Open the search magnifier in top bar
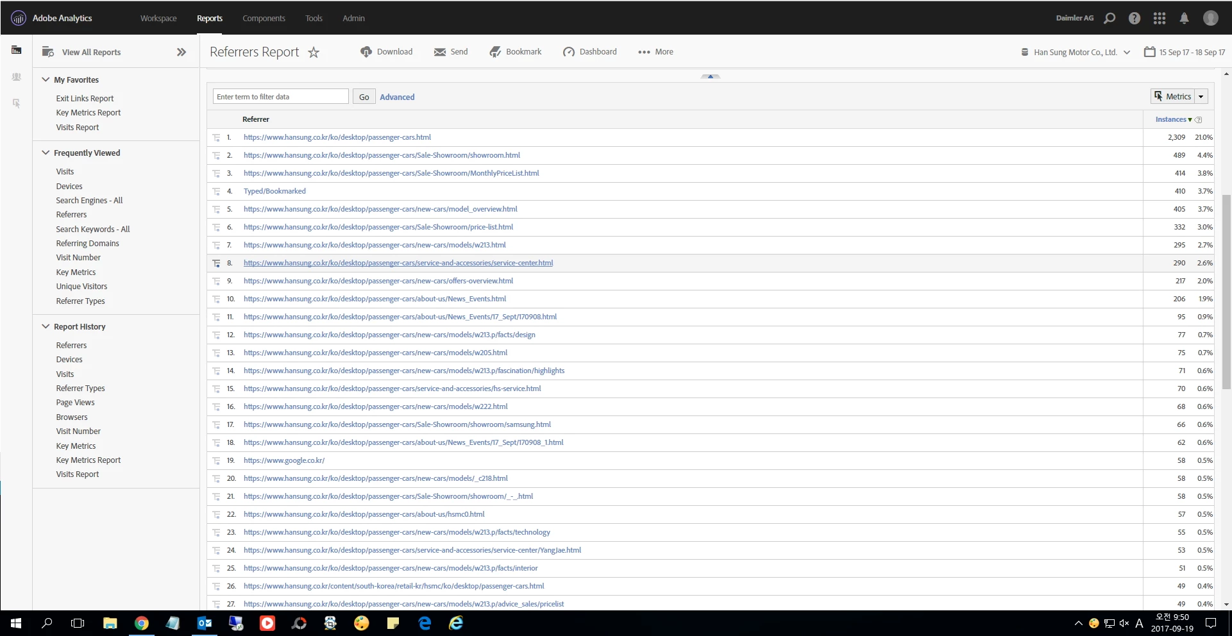The width and height of the screenshot is (1232, 636). (1110, 18)
